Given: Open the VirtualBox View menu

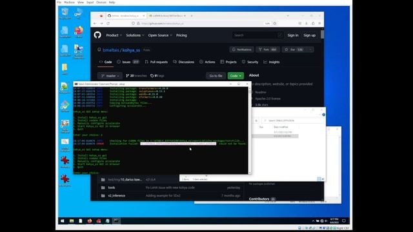Looking at the screenshot, I should coord(81,3).
